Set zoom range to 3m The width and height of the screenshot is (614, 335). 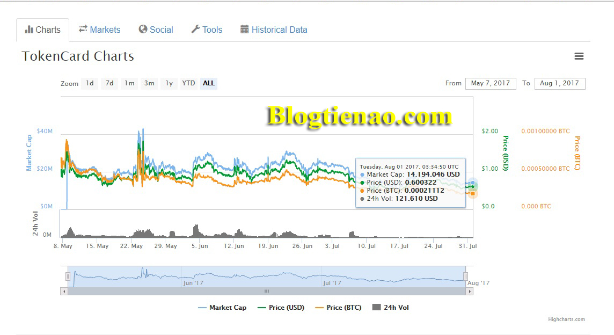(149, 83)
